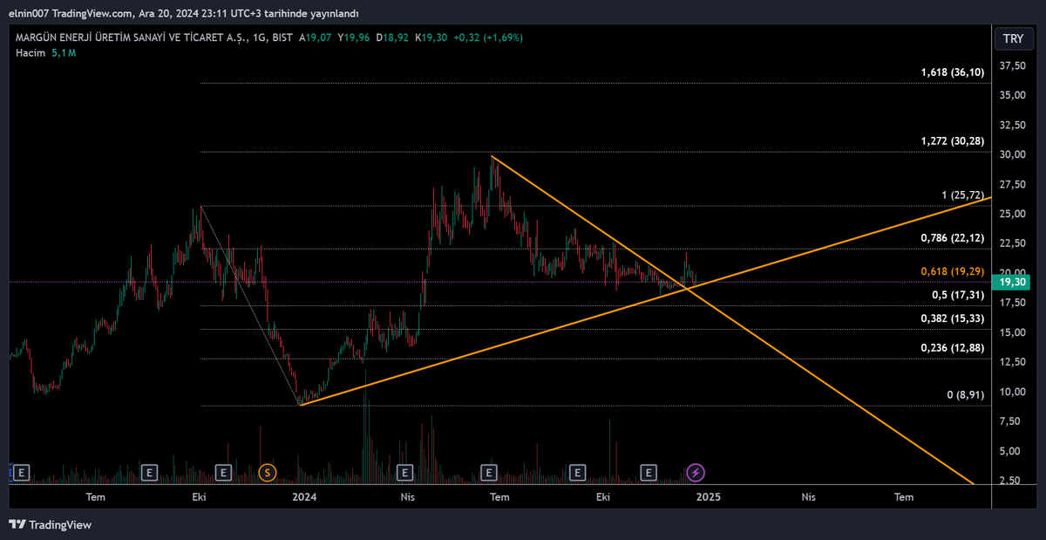The height and width of the screenshot is (540, 1046).
Task: Click the +0,32 (+1,69%) change value
Action: [x=488, y=38]
